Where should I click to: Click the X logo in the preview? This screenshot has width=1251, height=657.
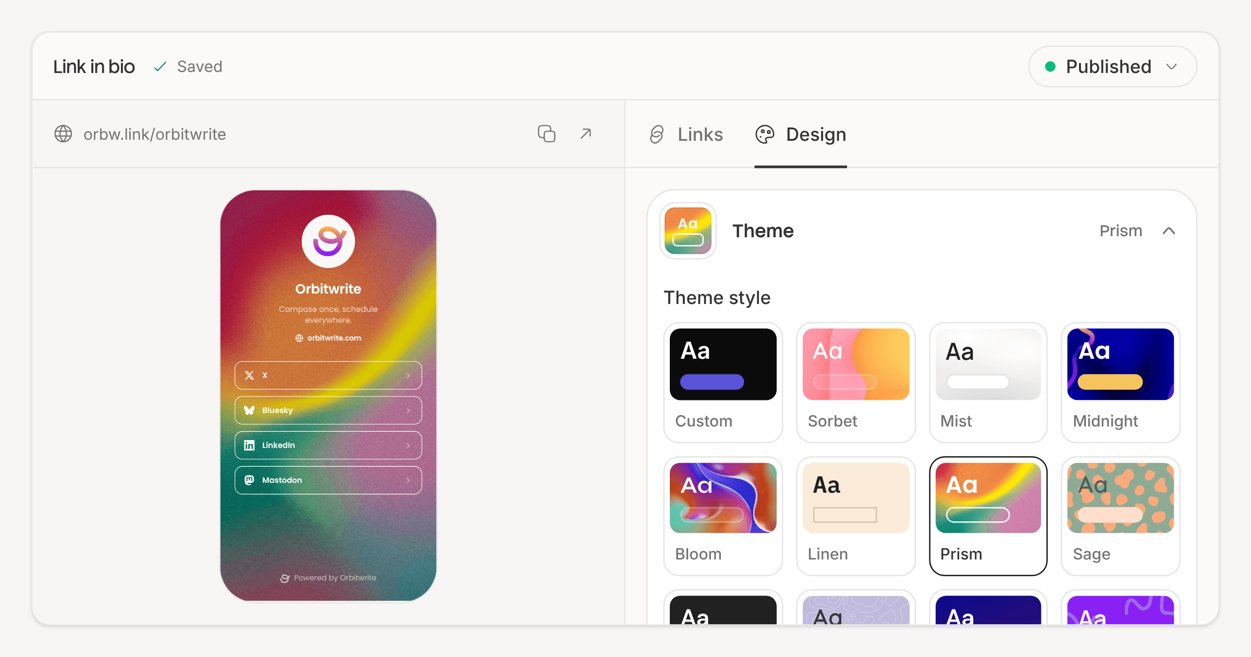point(249,375)
